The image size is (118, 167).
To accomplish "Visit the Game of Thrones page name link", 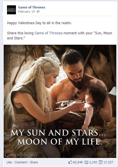I will [x=32, y=7].
